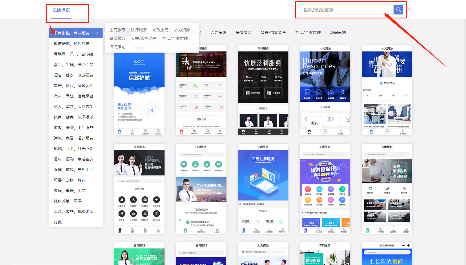This screenshot has width=466, height=265.
Task: Click the left carousel arrow beside 撤销
Action: point(306,119)
